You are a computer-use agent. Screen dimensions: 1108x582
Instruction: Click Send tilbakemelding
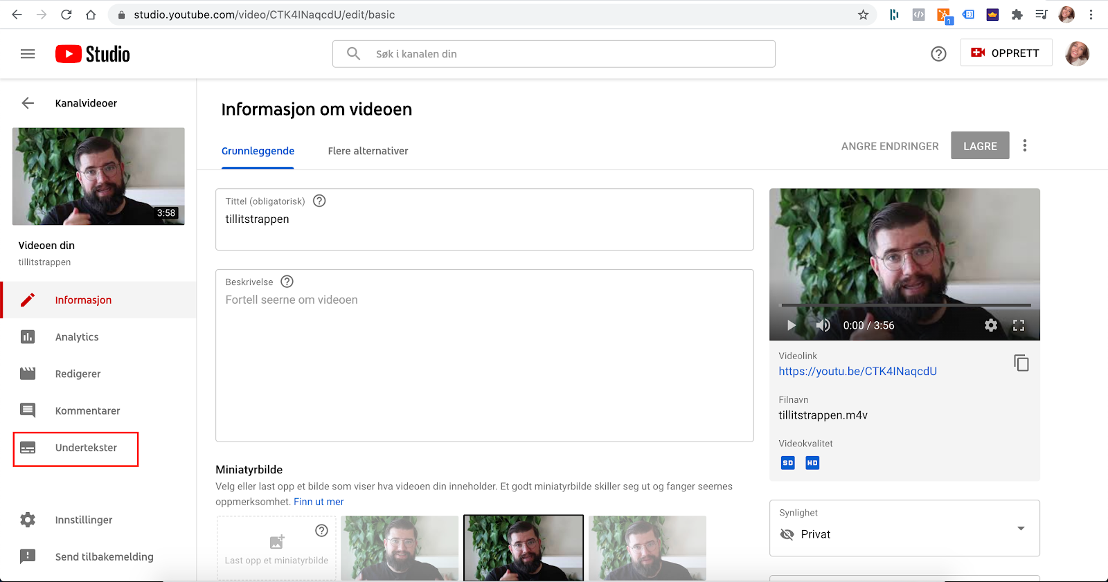tap(99, 556)
